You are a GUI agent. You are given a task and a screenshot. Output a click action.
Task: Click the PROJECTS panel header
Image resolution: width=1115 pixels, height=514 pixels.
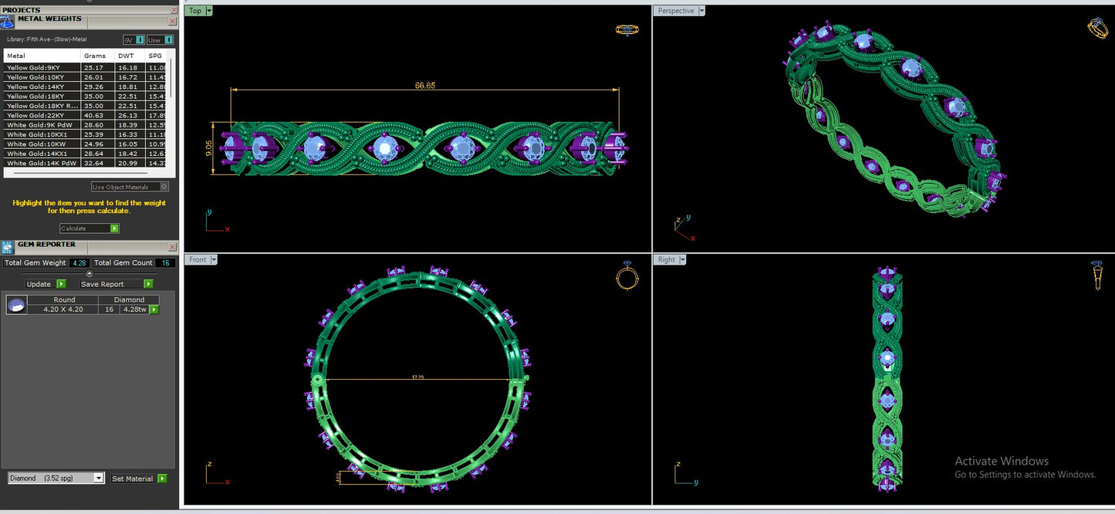89,10
